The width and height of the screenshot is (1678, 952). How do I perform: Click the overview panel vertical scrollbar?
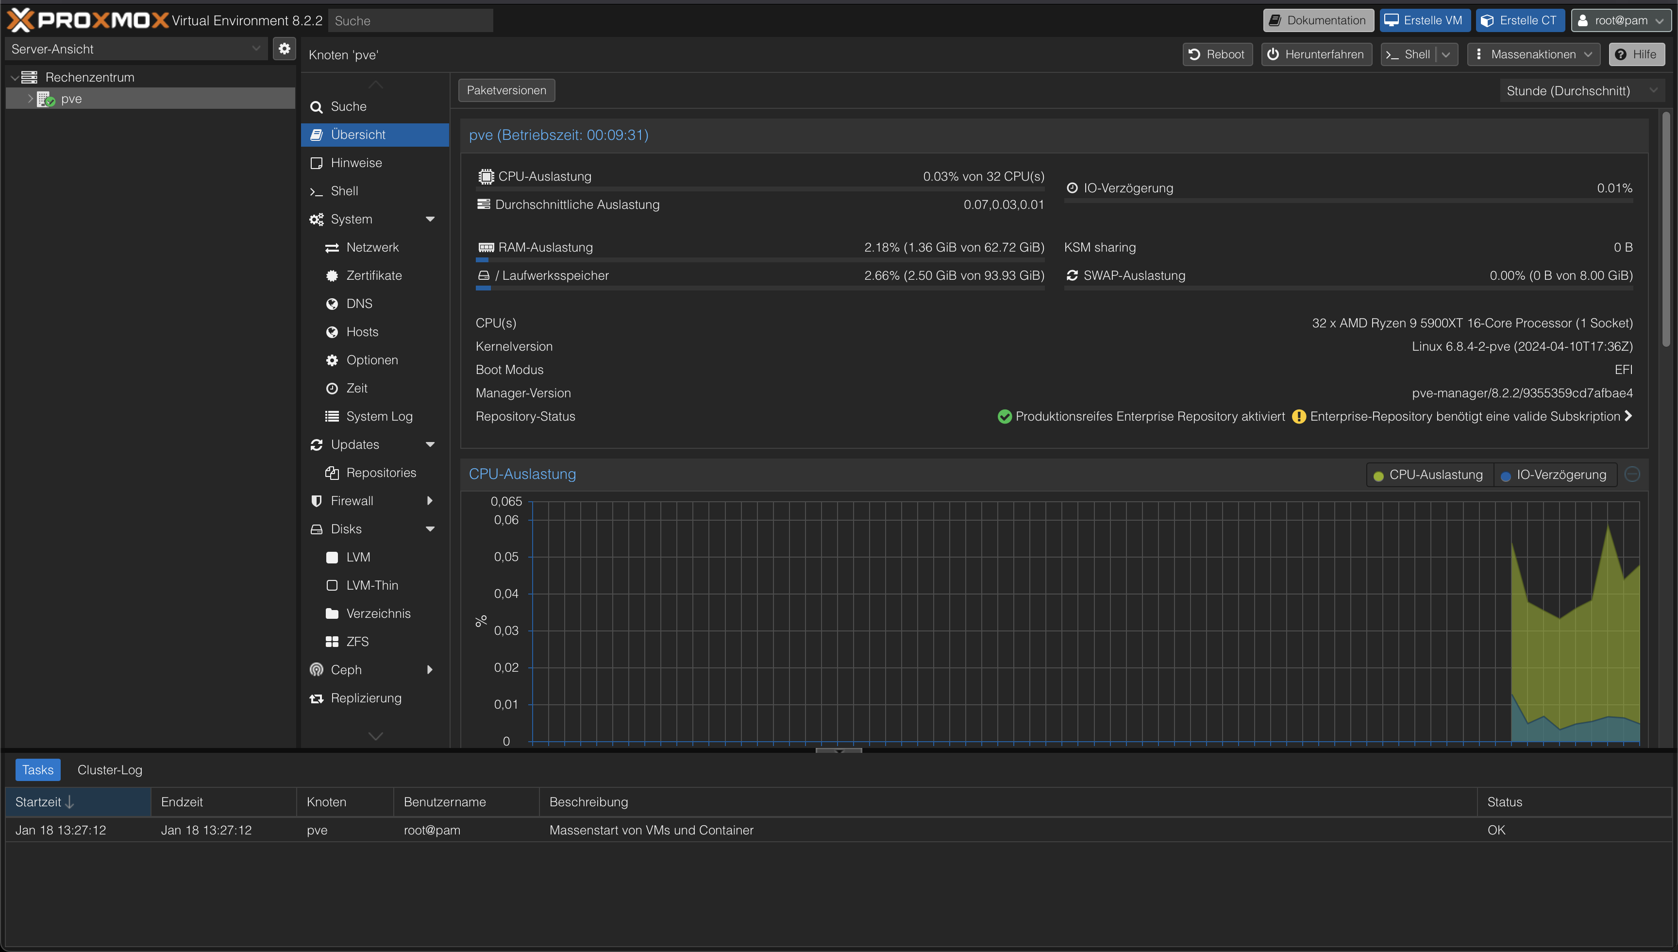(x=1665, y=229)
